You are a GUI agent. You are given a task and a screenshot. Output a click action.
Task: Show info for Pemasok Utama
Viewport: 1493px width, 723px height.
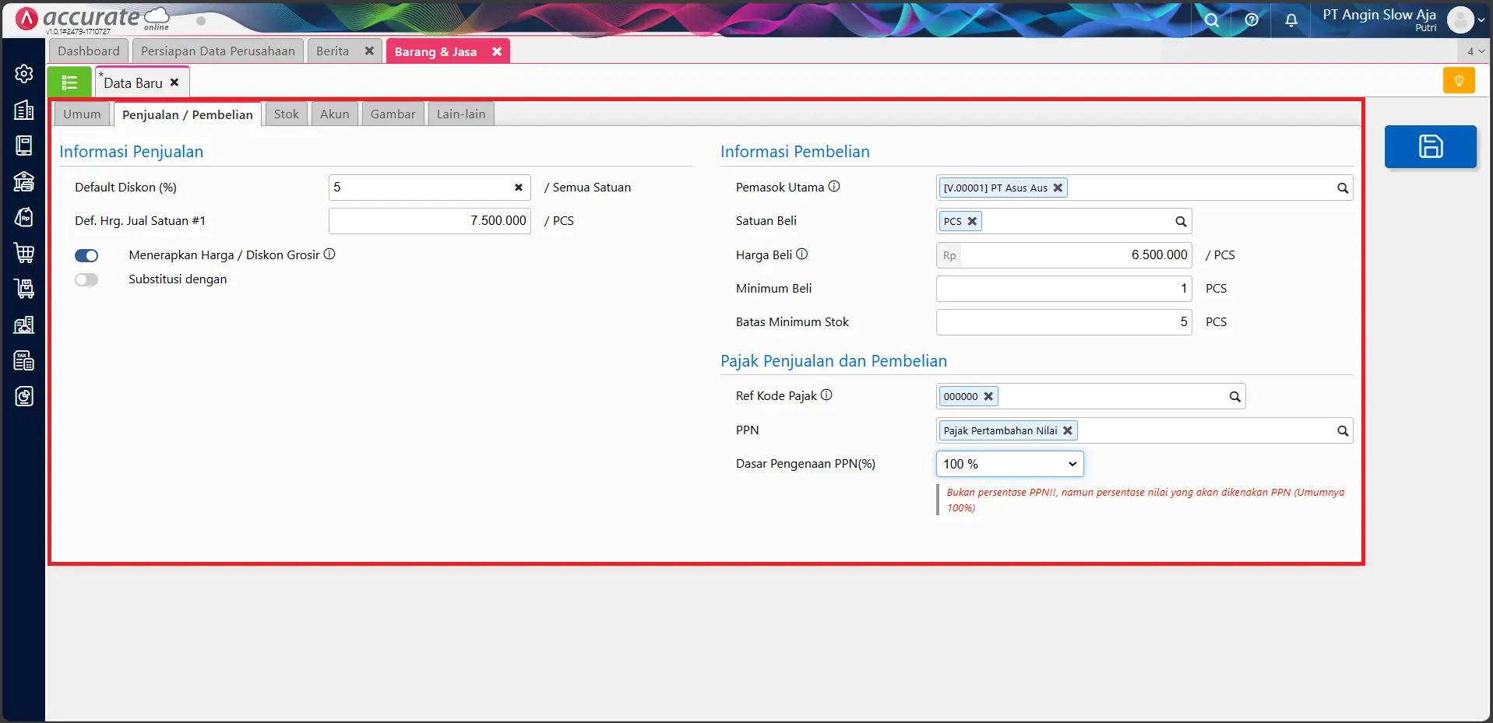(x=834, y=187)
